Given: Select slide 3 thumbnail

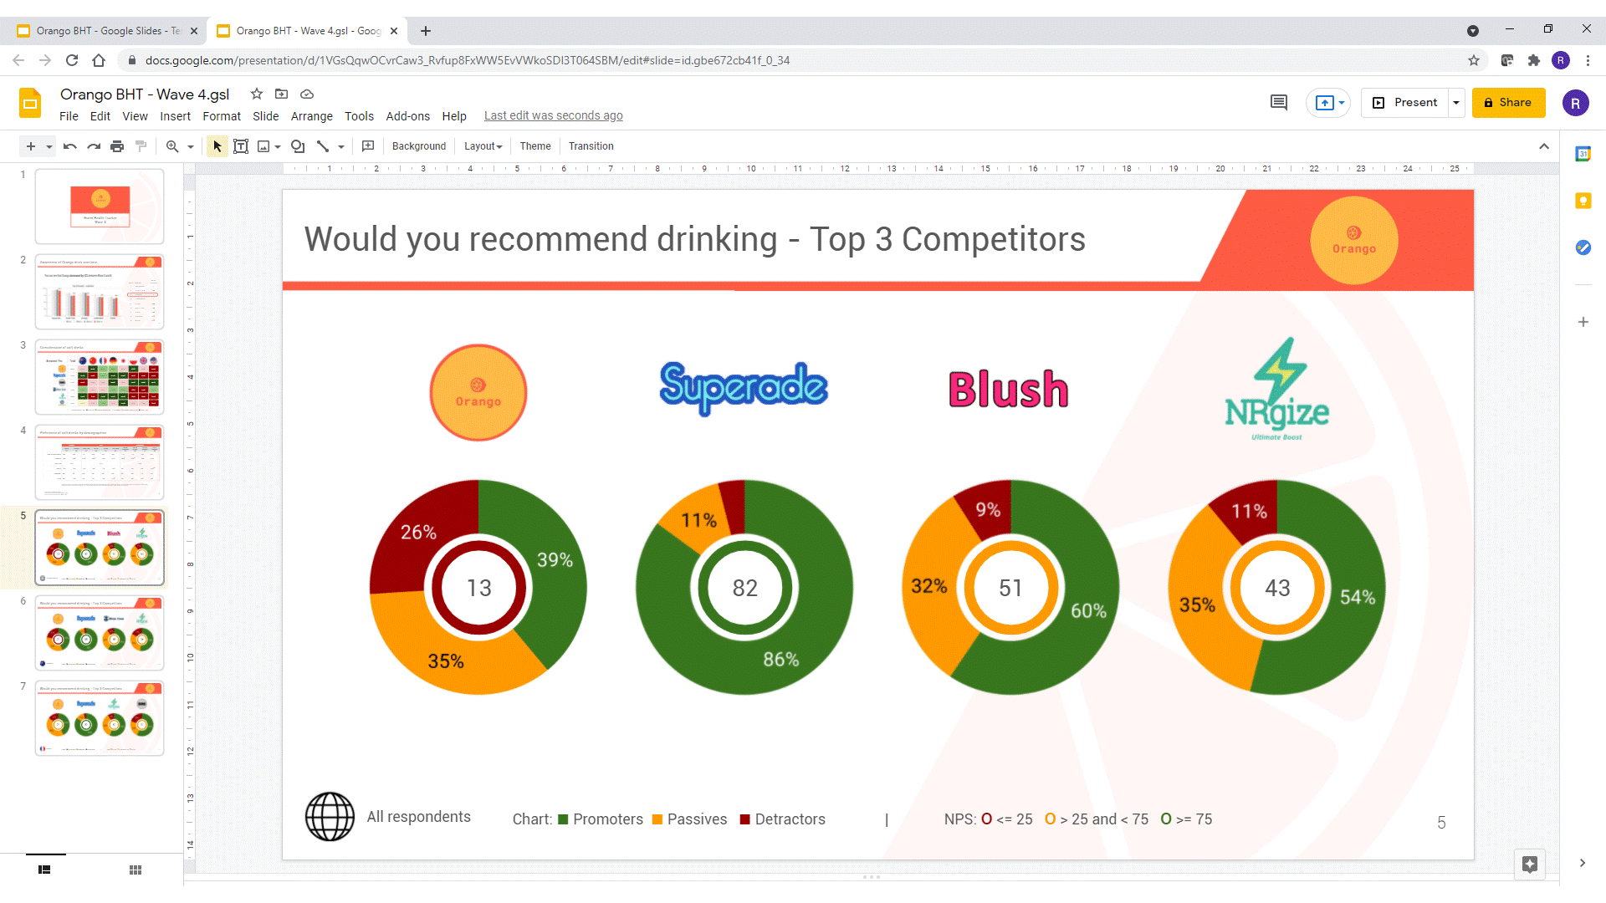Looking at the screenshot, I should [x=100, y=377].
